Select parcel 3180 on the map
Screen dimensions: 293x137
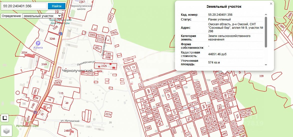click(x=33, y=106)
